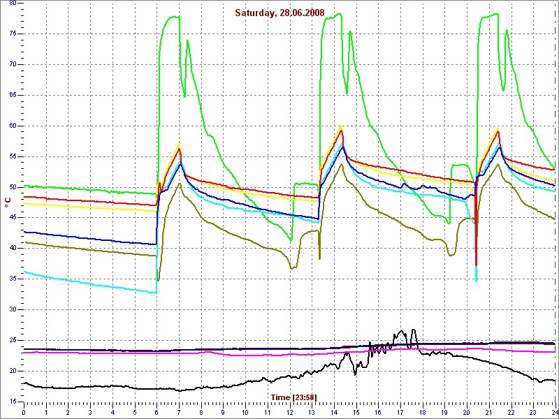
Task: Select the 55 value on temperature axis
Action: (12, 156)
